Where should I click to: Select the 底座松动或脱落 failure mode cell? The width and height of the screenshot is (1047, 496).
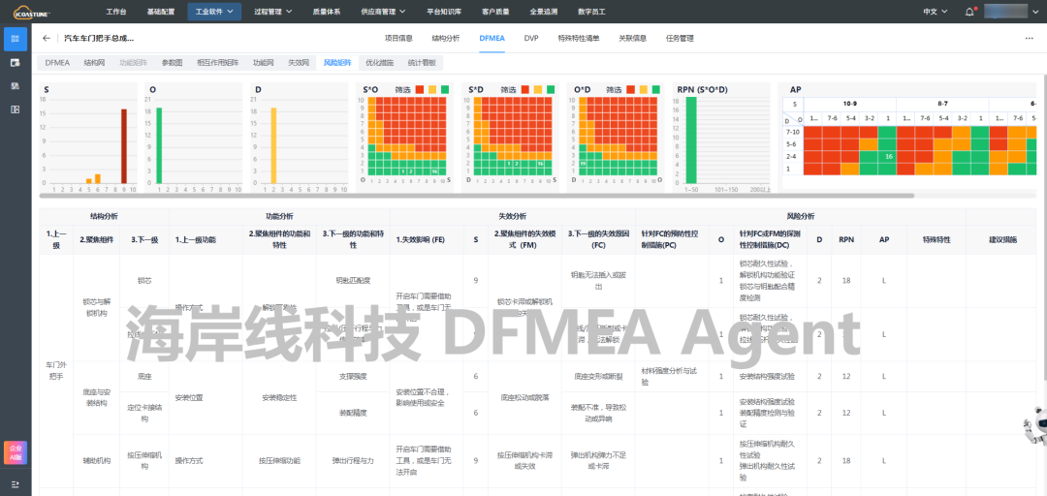coord(524,397)
